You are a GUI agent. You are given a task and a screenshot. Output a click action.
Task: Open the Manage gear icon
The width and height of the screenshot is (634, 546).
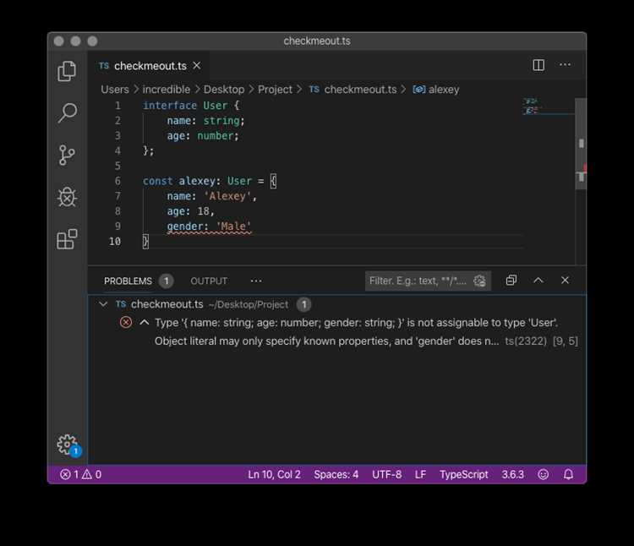click(x=67, y=445)
